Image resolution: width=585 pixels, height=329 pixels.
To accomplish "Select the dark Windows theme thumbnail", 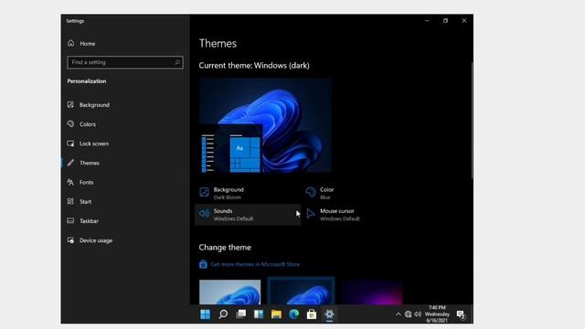I will [301, 291].
